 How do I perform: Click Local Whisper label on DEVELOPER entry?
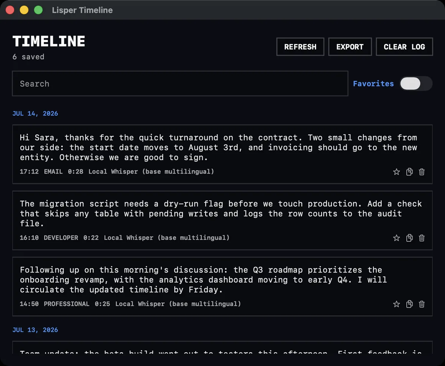[167, 238]
